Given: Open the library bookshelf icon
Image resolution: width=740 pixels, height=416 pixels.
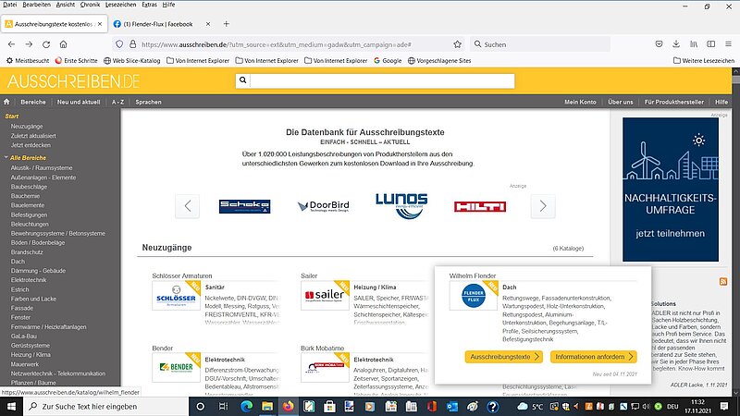Looking at the screenshot, I should pyautogui.click(x=693, y=43).
